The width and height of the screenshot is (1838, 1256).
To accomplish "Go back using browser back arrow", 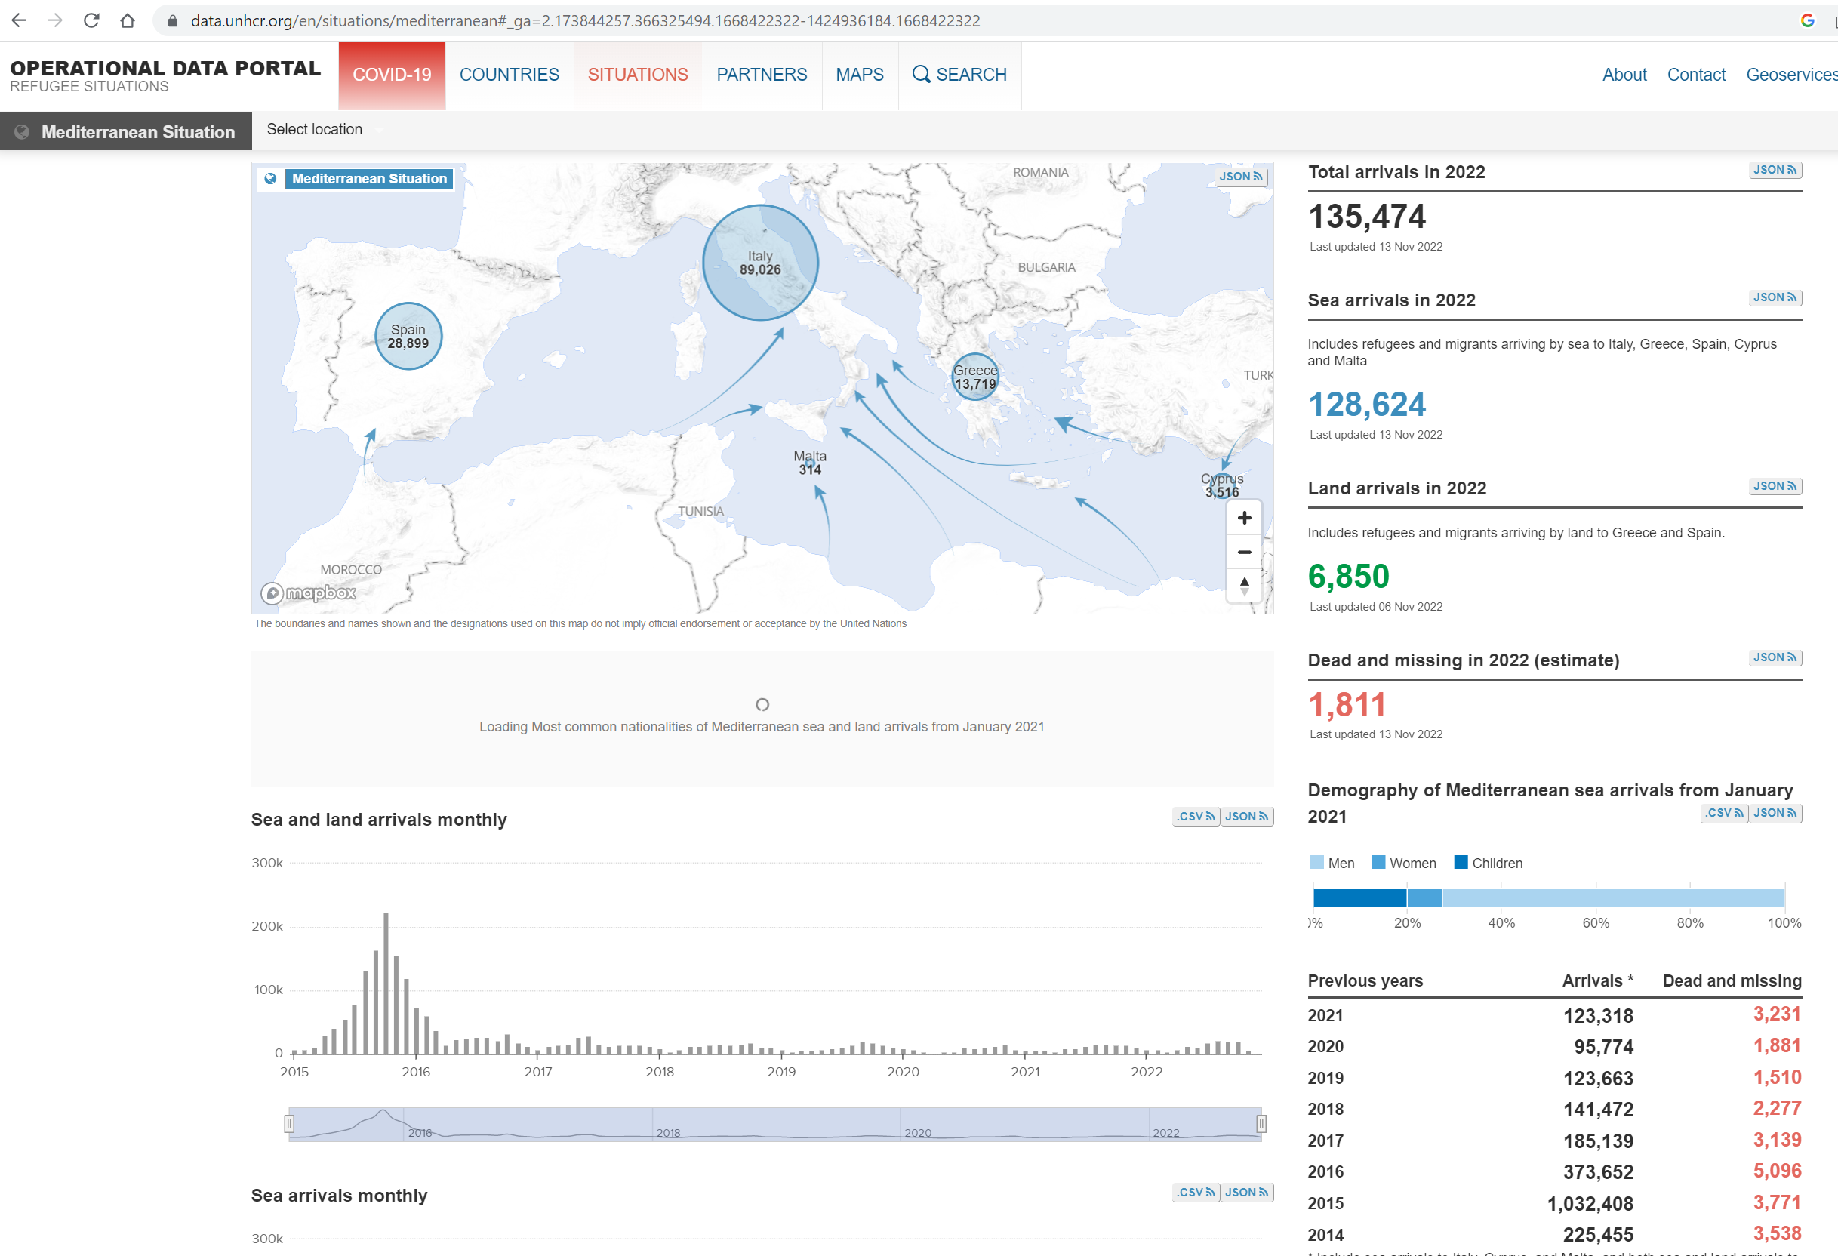I will point(19,20).
